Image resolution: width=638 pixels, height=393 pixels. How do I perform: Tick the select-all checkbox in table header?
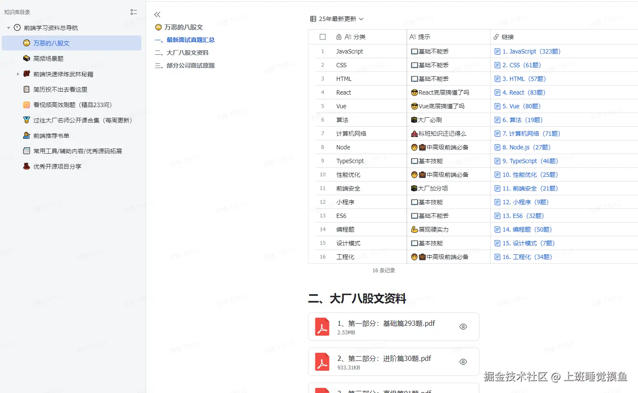pyautogui.click(x=323, y=37)
